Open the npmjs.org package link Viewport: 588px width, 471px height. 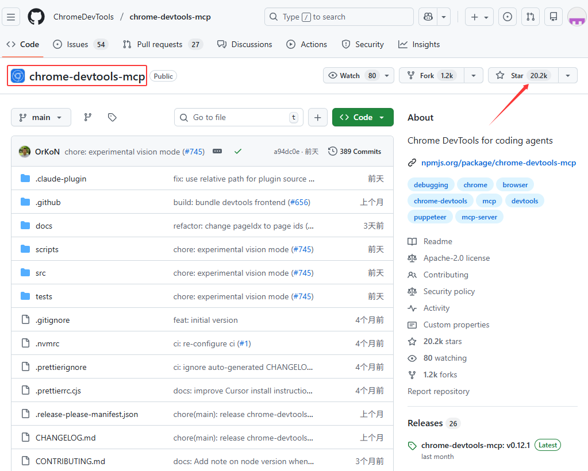click(x=498, y=163)
